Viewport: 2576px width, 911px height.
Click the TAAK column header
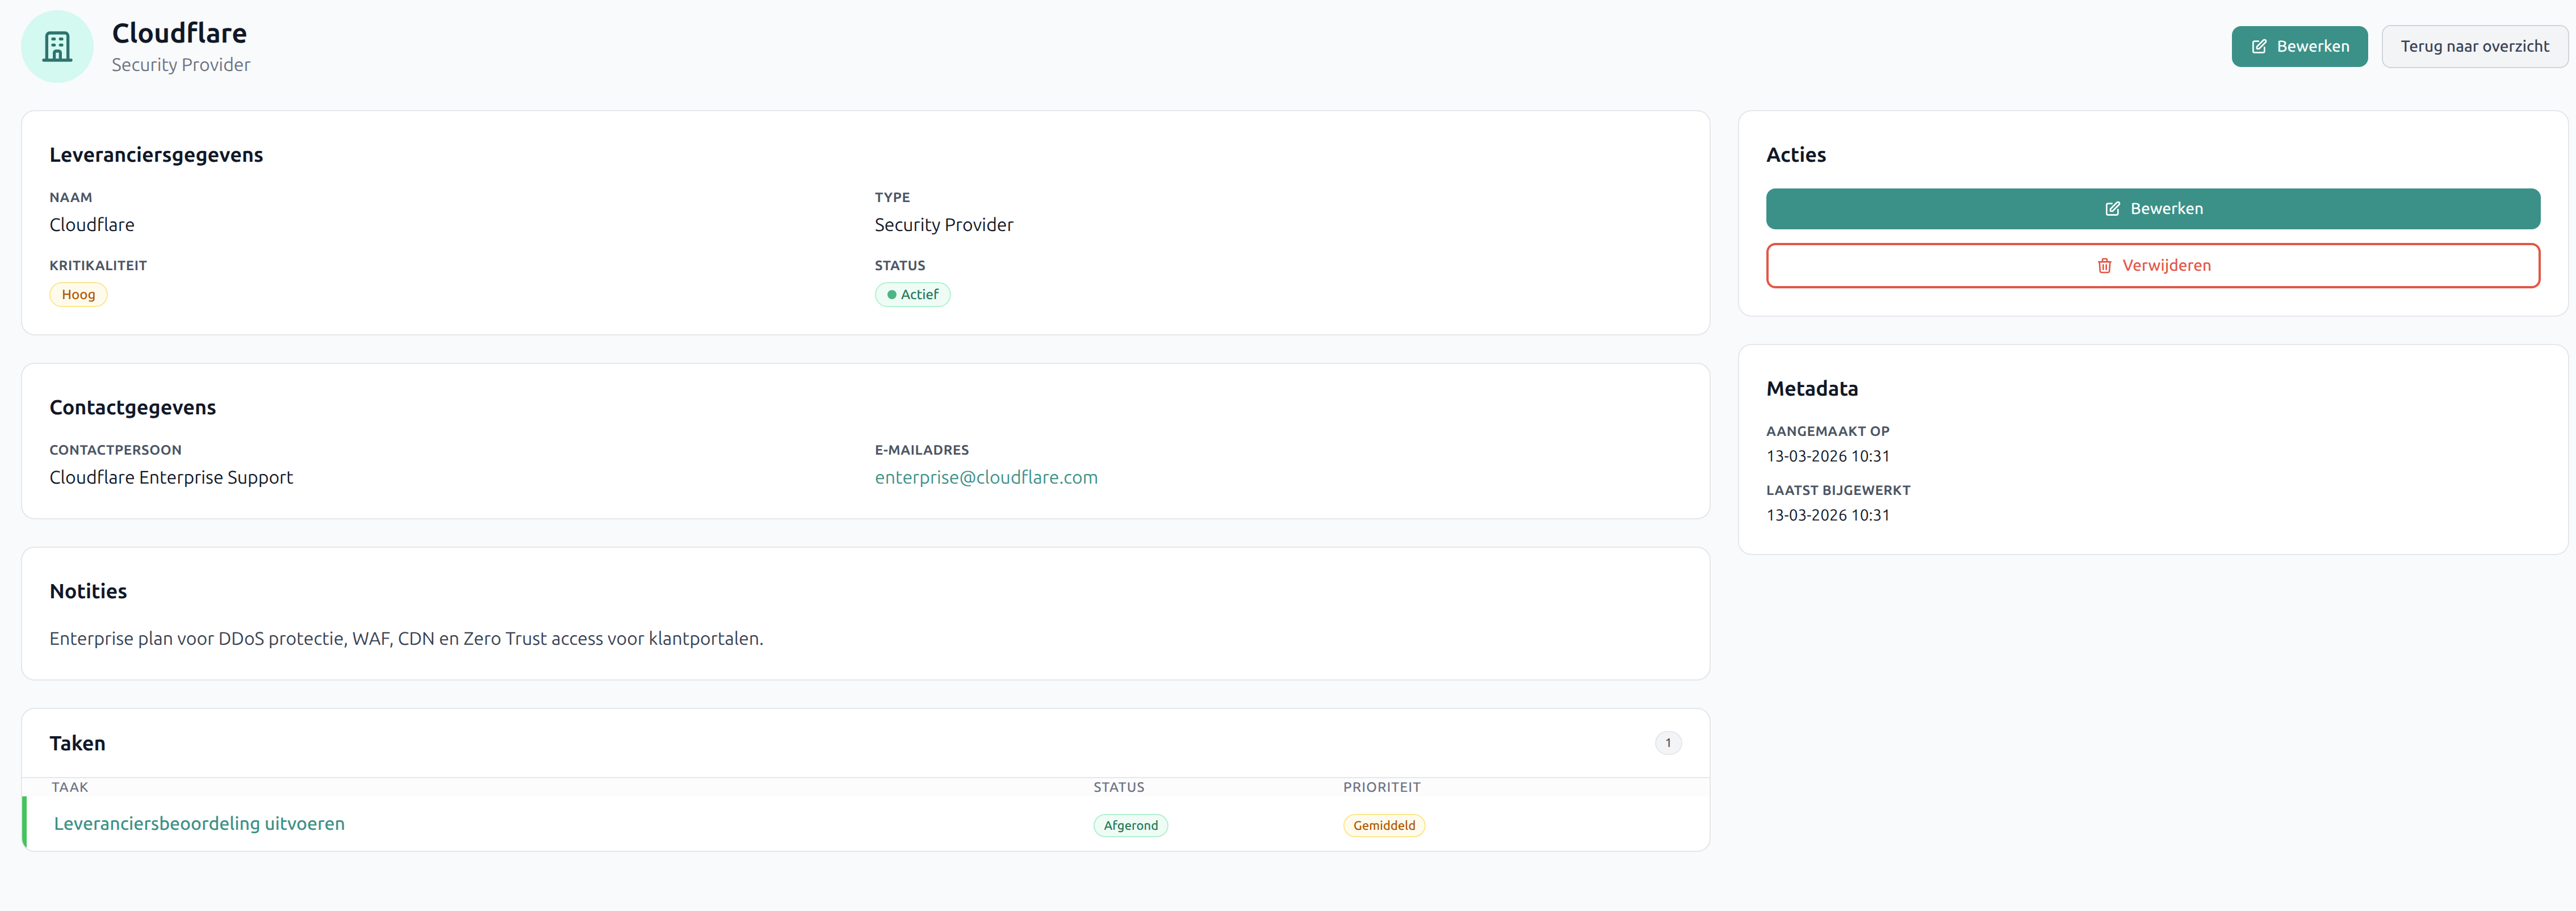pyautogui.click(x=70, y=788)
